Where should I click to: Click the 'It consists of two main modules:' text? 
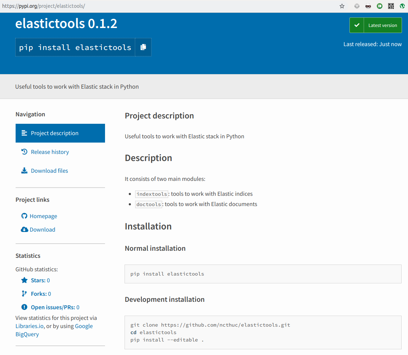pos(165,179)
